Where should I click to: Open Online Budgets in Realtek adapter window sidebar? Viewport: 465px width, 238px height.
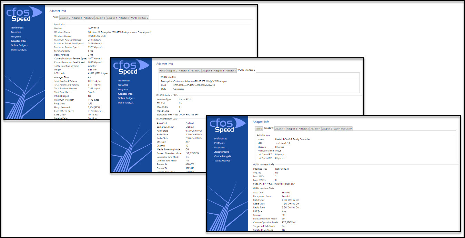(x=223, y=156)
